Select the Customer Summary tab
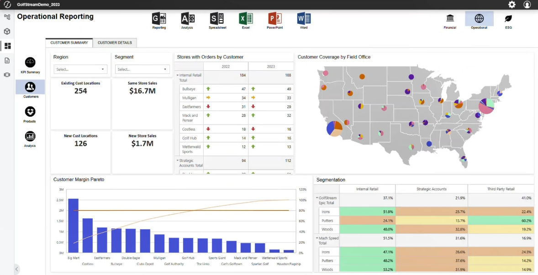The width and height of the screenshot is (538, 275). pos(69,42)
